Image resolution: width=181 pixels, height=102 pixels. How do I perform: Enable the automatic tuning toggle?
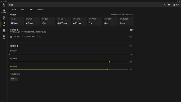pyautogui.click(x=132, y=30)
